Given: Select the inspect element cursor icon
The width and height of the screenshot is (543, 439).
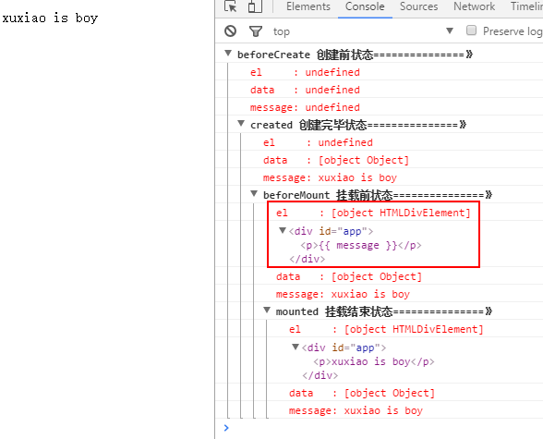Looking at the screenshot, I should coord(230,6).
